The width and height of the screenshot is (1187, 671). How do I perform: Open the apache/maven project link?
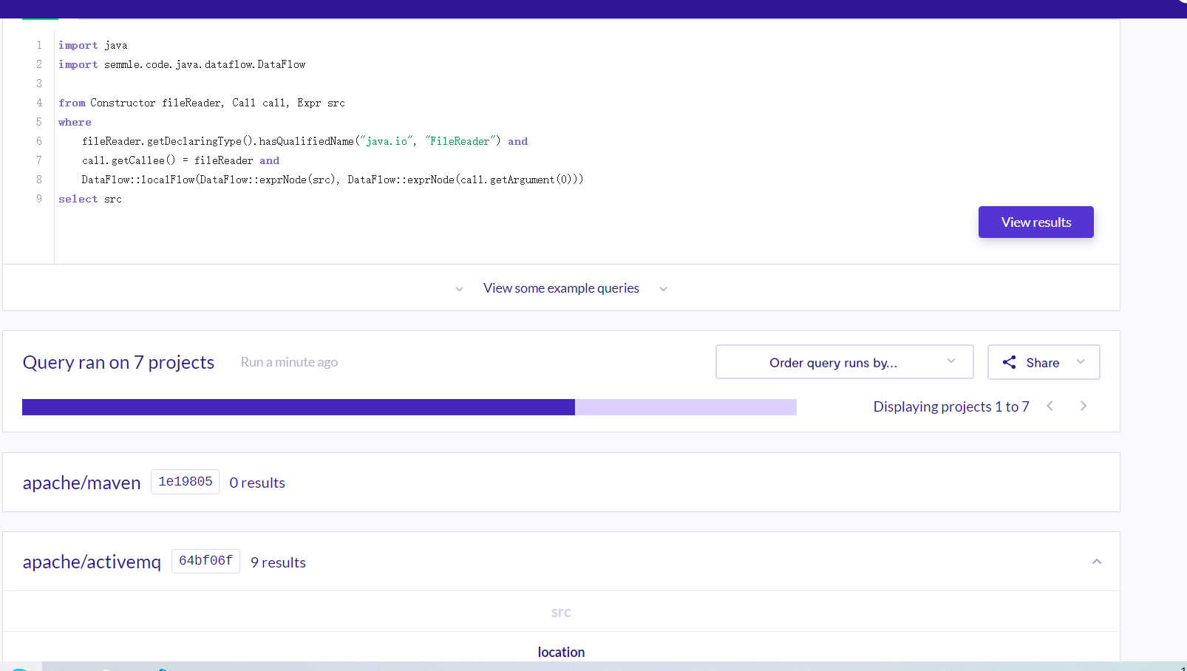tap(81, 483)
